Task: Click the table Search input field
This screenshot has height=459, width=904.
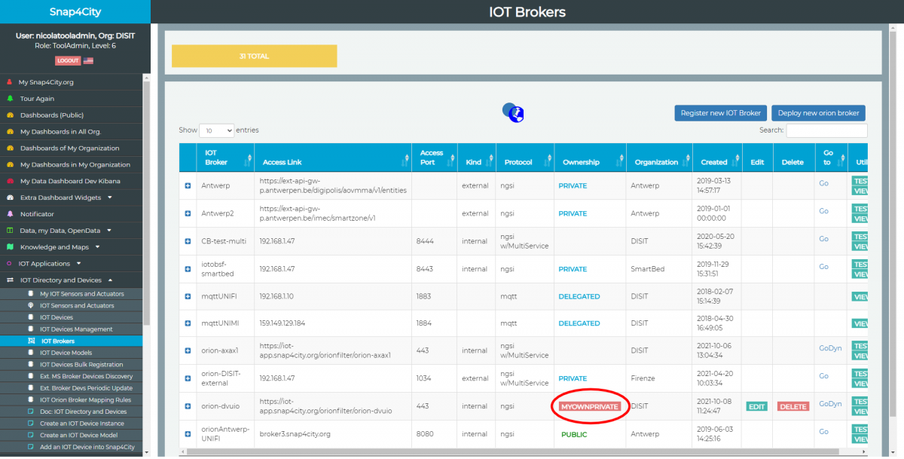Action: [825, 130]
